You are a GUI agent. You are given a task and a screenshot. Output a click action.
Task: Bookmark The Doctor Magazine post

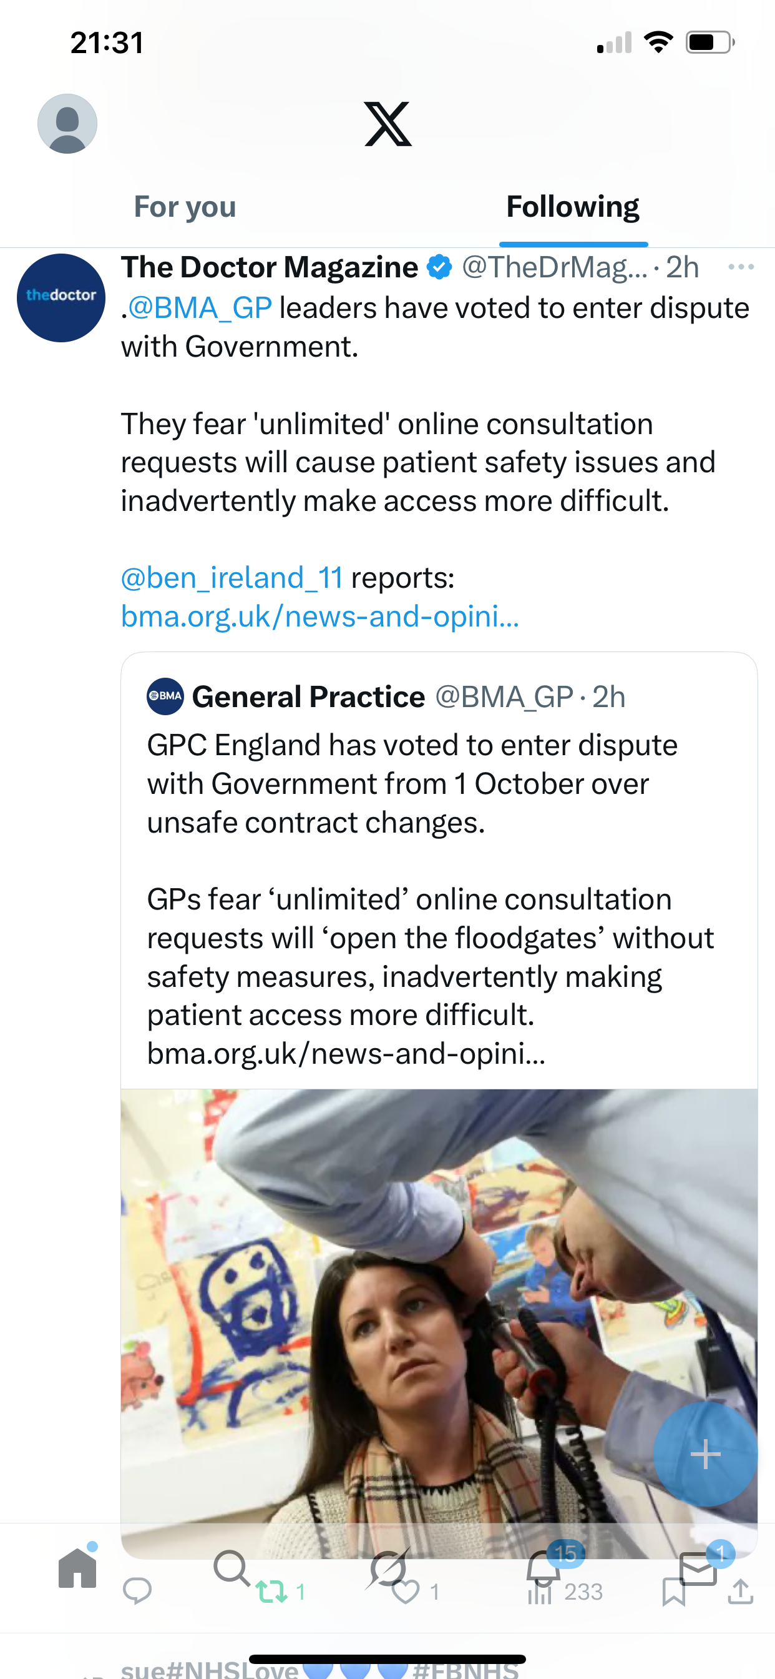[673, 1592]
